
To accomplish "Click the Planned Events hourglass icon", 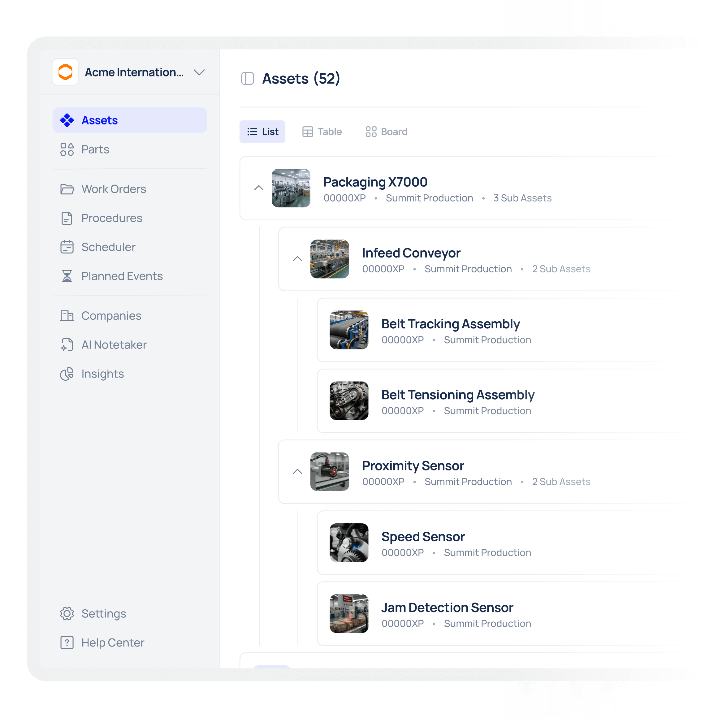I will [x=67, y=276].
